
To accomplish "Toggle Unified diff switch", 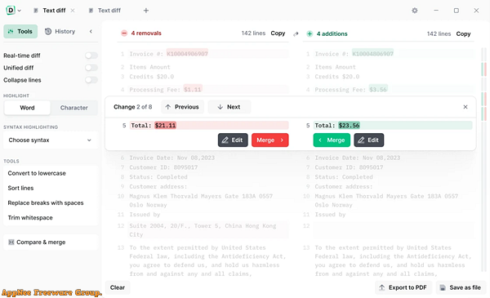I will [91, 68].
